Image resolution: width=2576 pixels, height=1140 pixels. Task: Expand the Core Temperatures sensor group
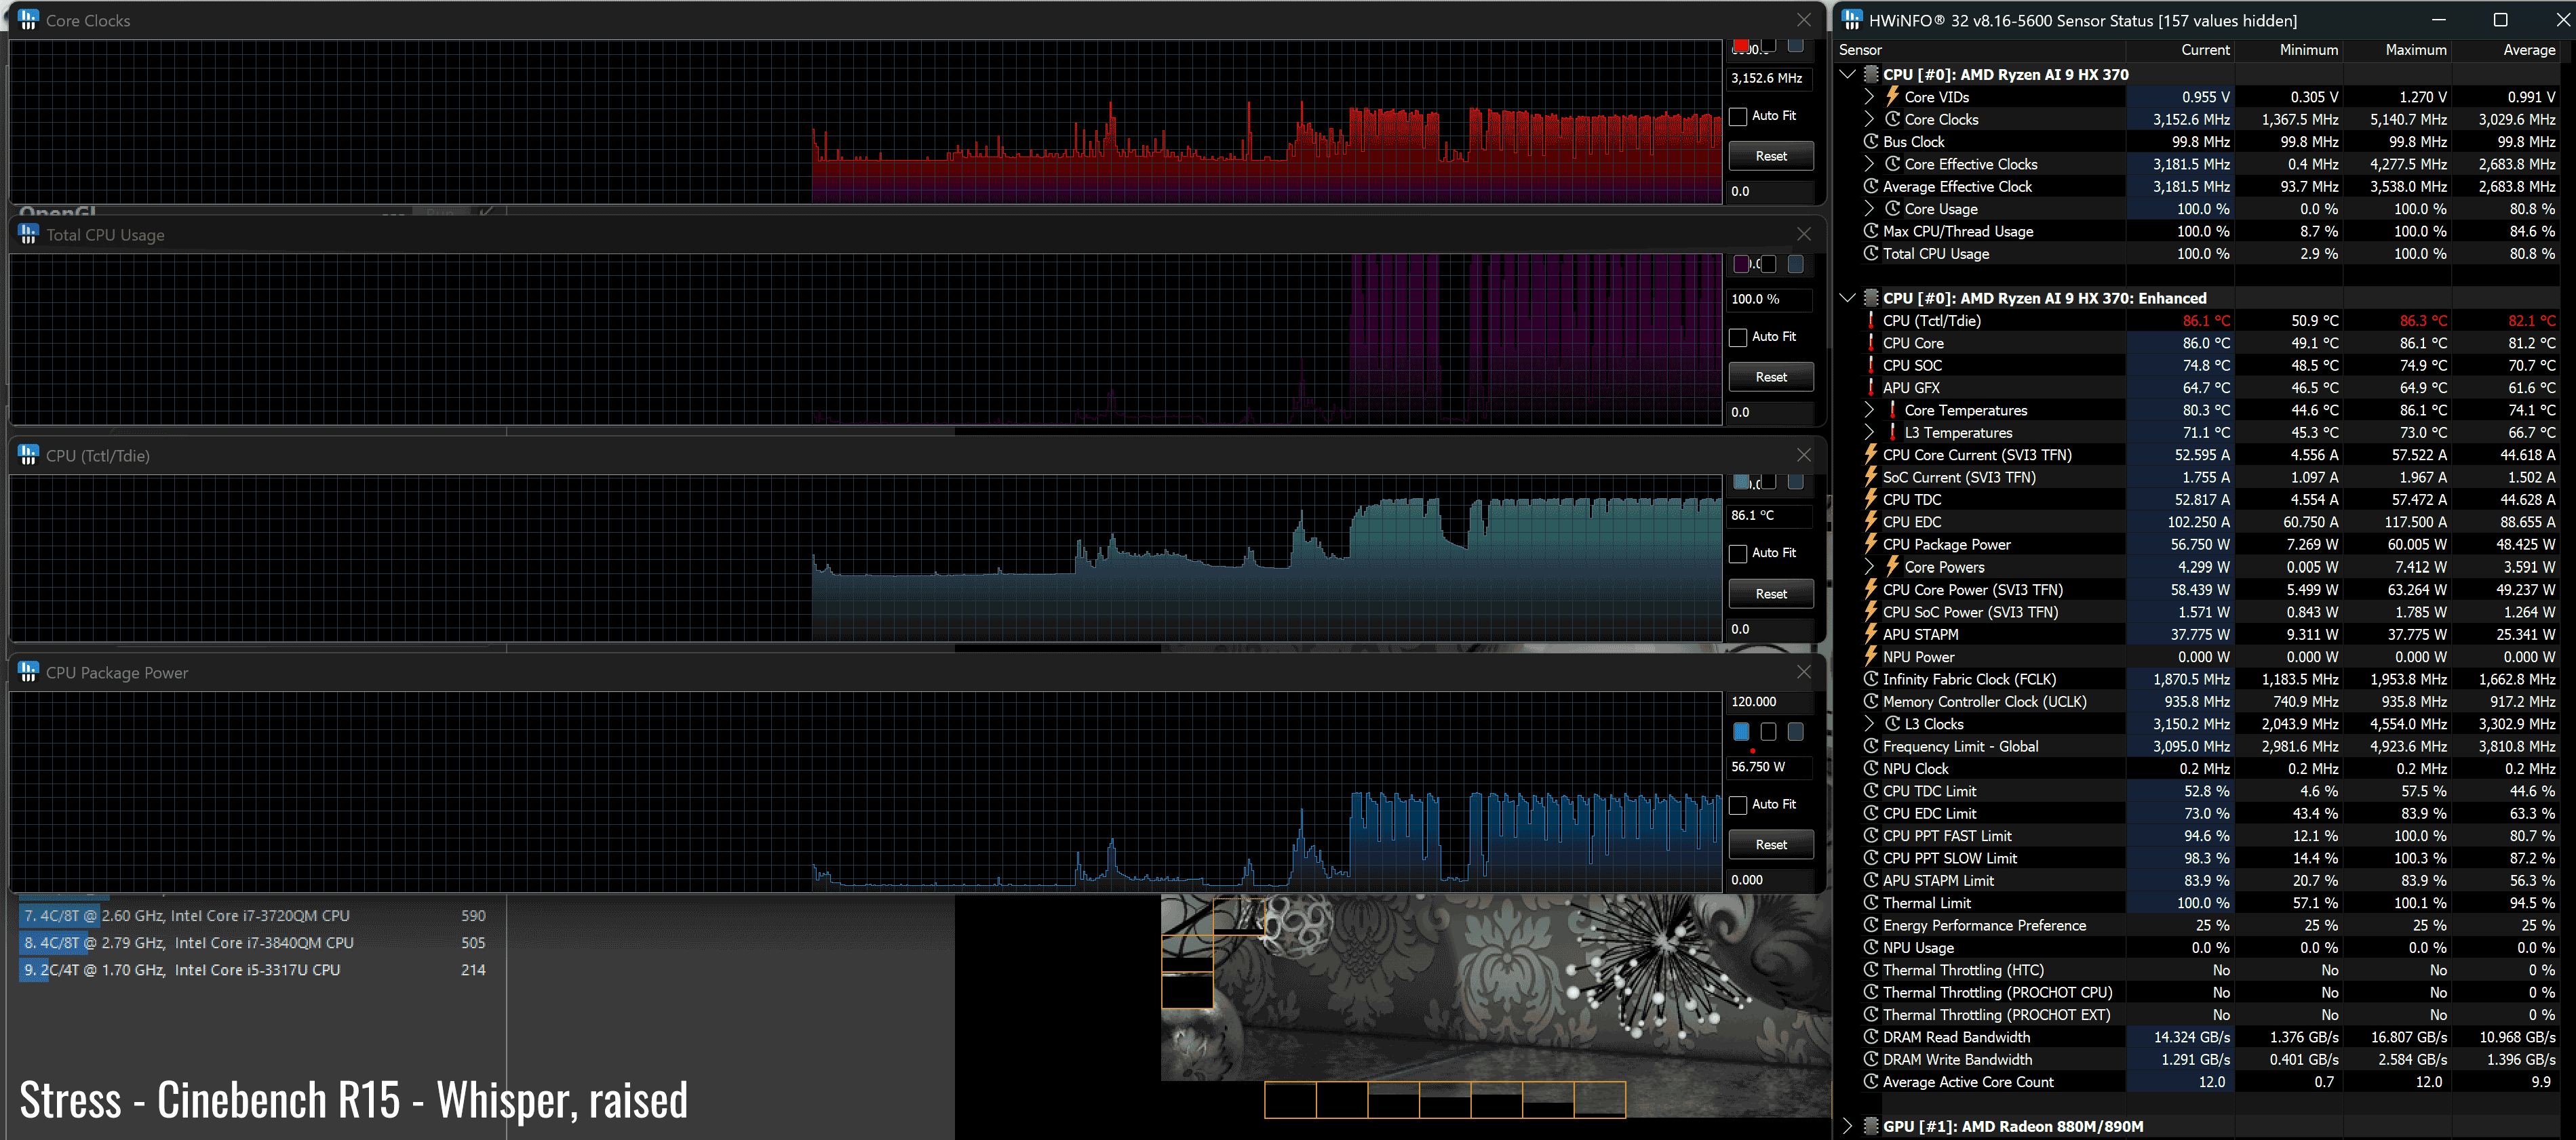coord(1869,411)
